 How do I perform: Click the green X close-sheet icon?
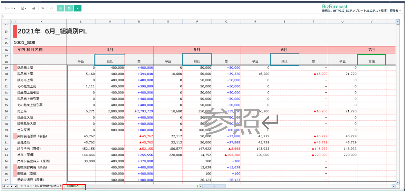[78, 8]
